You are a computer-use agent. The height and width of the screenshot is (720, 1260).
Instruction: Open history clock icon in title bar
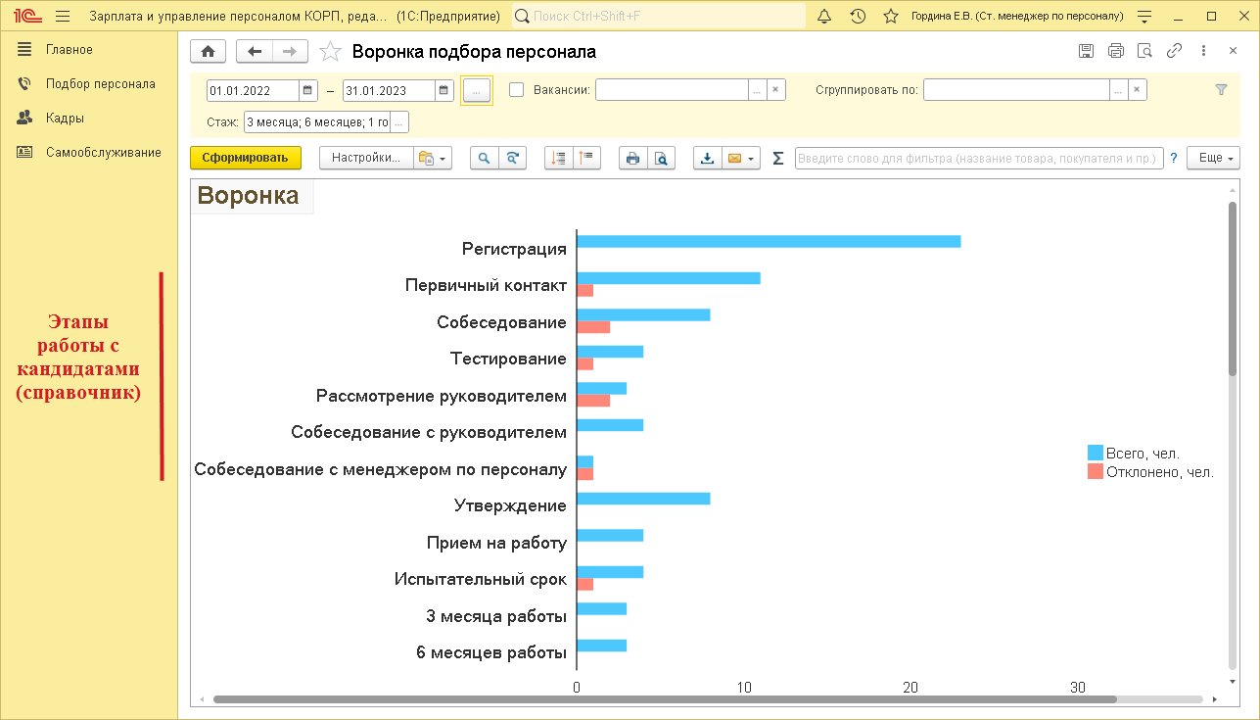pos(858,17)
